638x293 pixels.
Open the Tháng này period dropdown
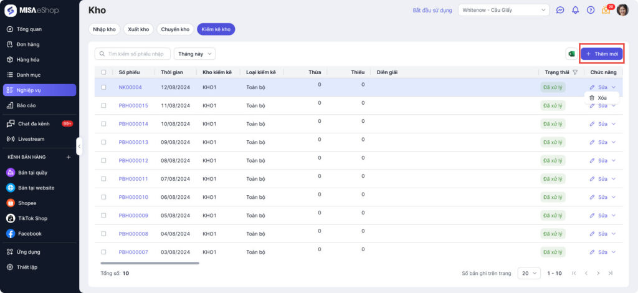pos(194,54)
